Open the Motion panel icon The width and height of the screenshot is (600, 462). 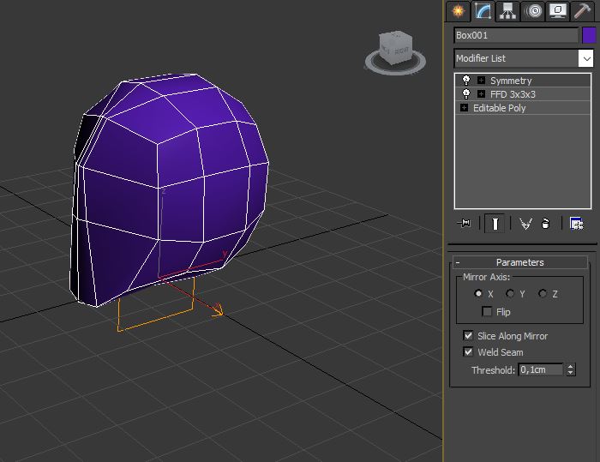pyautogui.click(x=534, y=11)
